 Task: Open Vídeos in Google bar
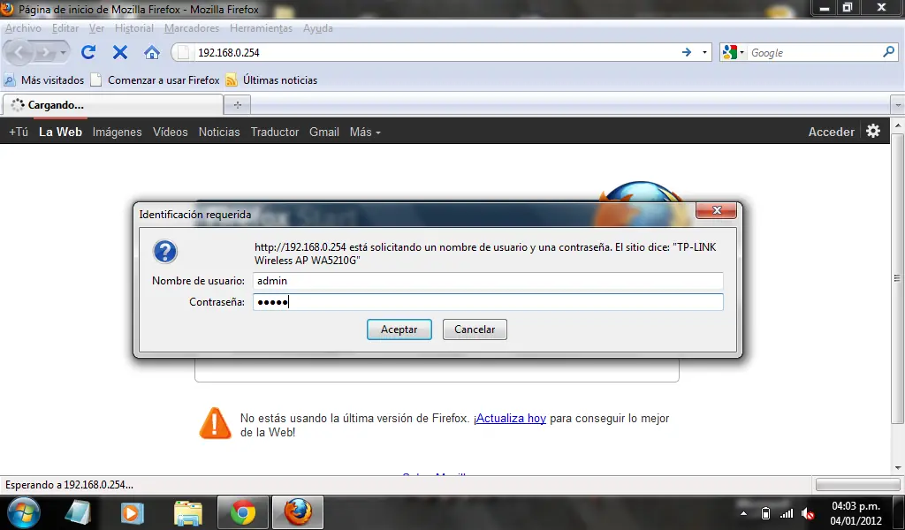(171, 132)
